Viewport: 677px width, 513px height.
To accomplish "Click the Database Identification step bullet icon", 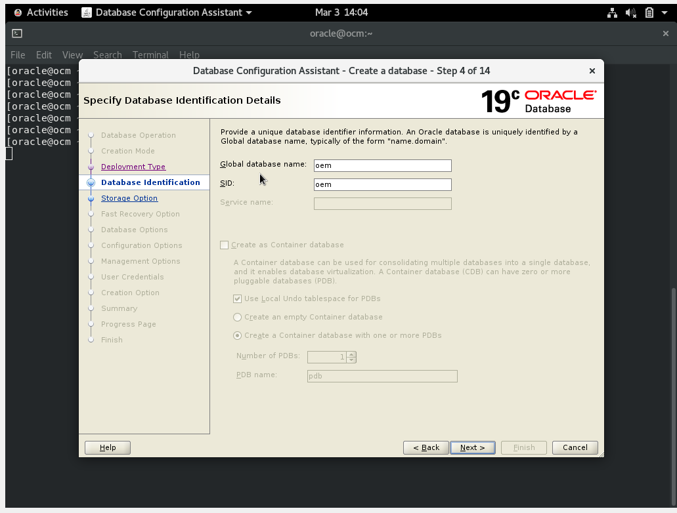I will click(91, 182).
